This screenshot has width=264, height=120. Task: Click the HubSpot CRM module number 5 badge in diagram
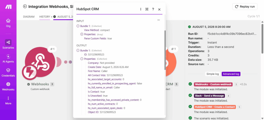pos(176,84)
